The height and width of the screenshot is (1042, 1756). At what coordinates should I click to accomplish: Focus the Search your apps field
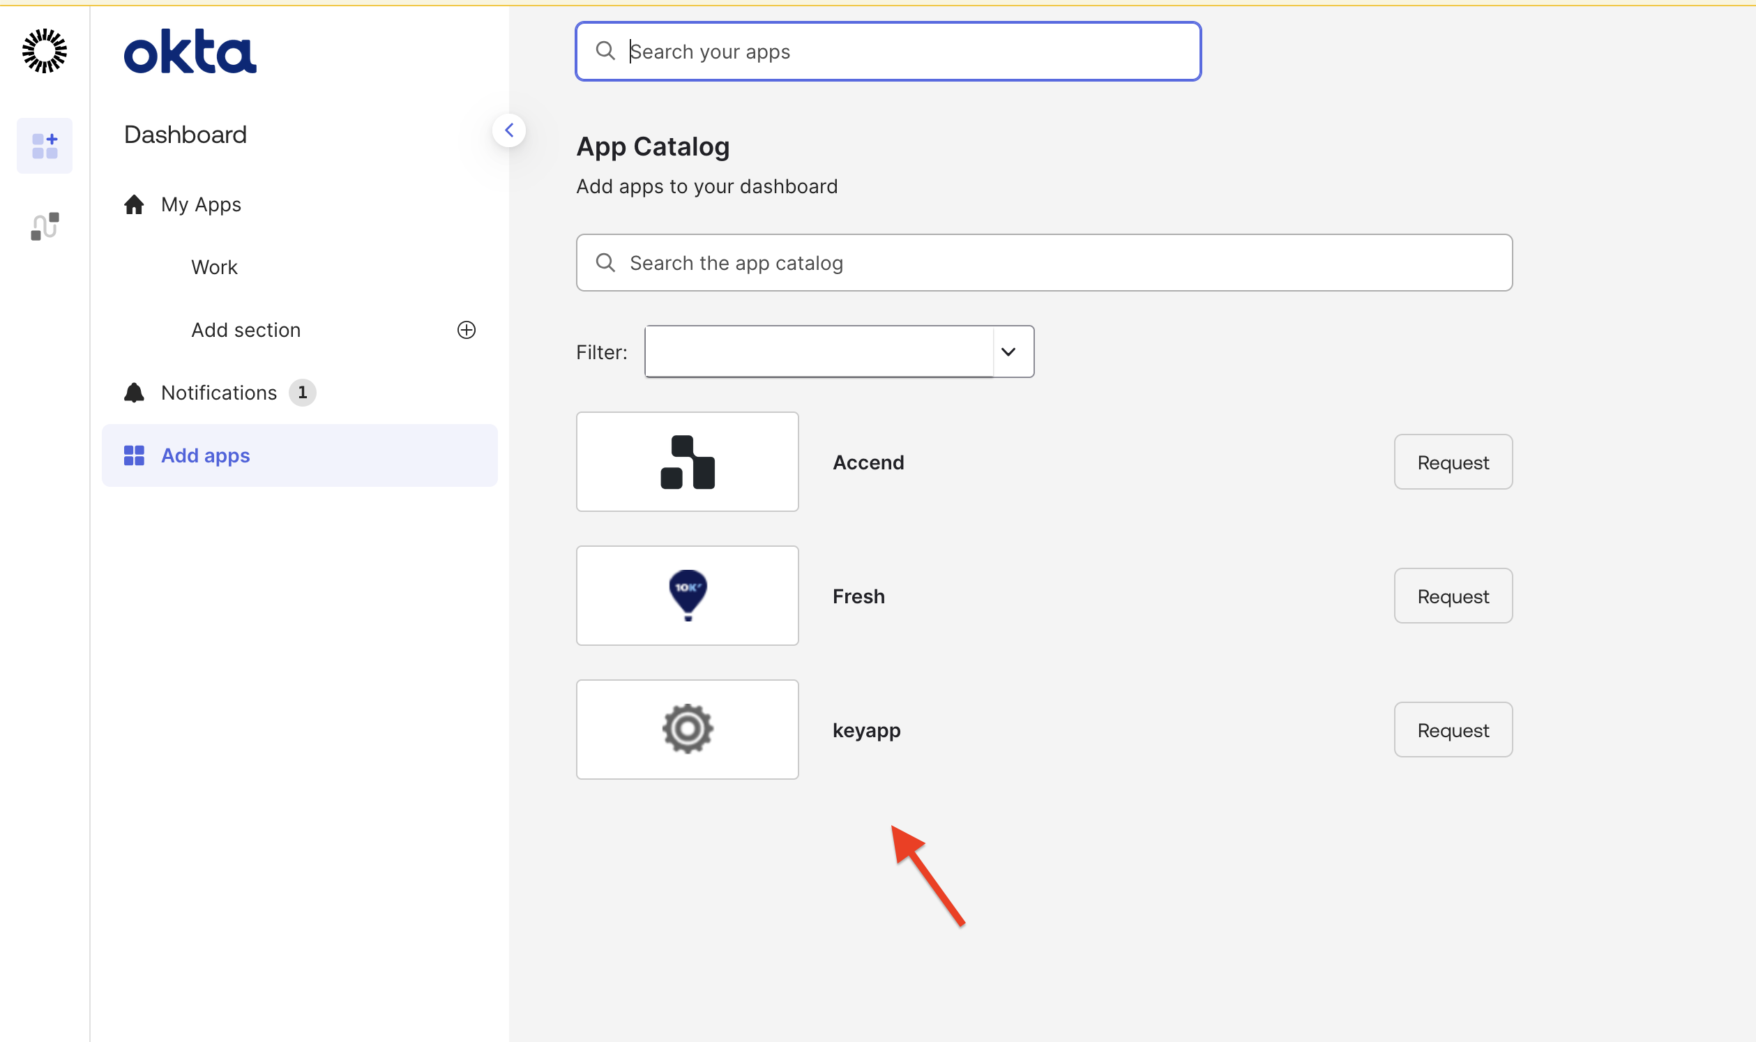click(888, 51)
